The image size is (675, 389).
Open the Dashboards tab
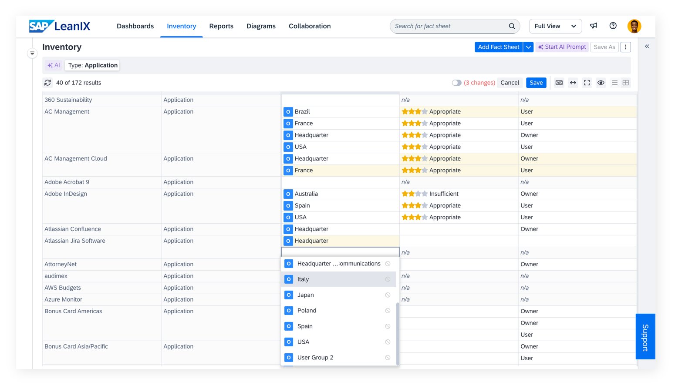coord(135,26)
